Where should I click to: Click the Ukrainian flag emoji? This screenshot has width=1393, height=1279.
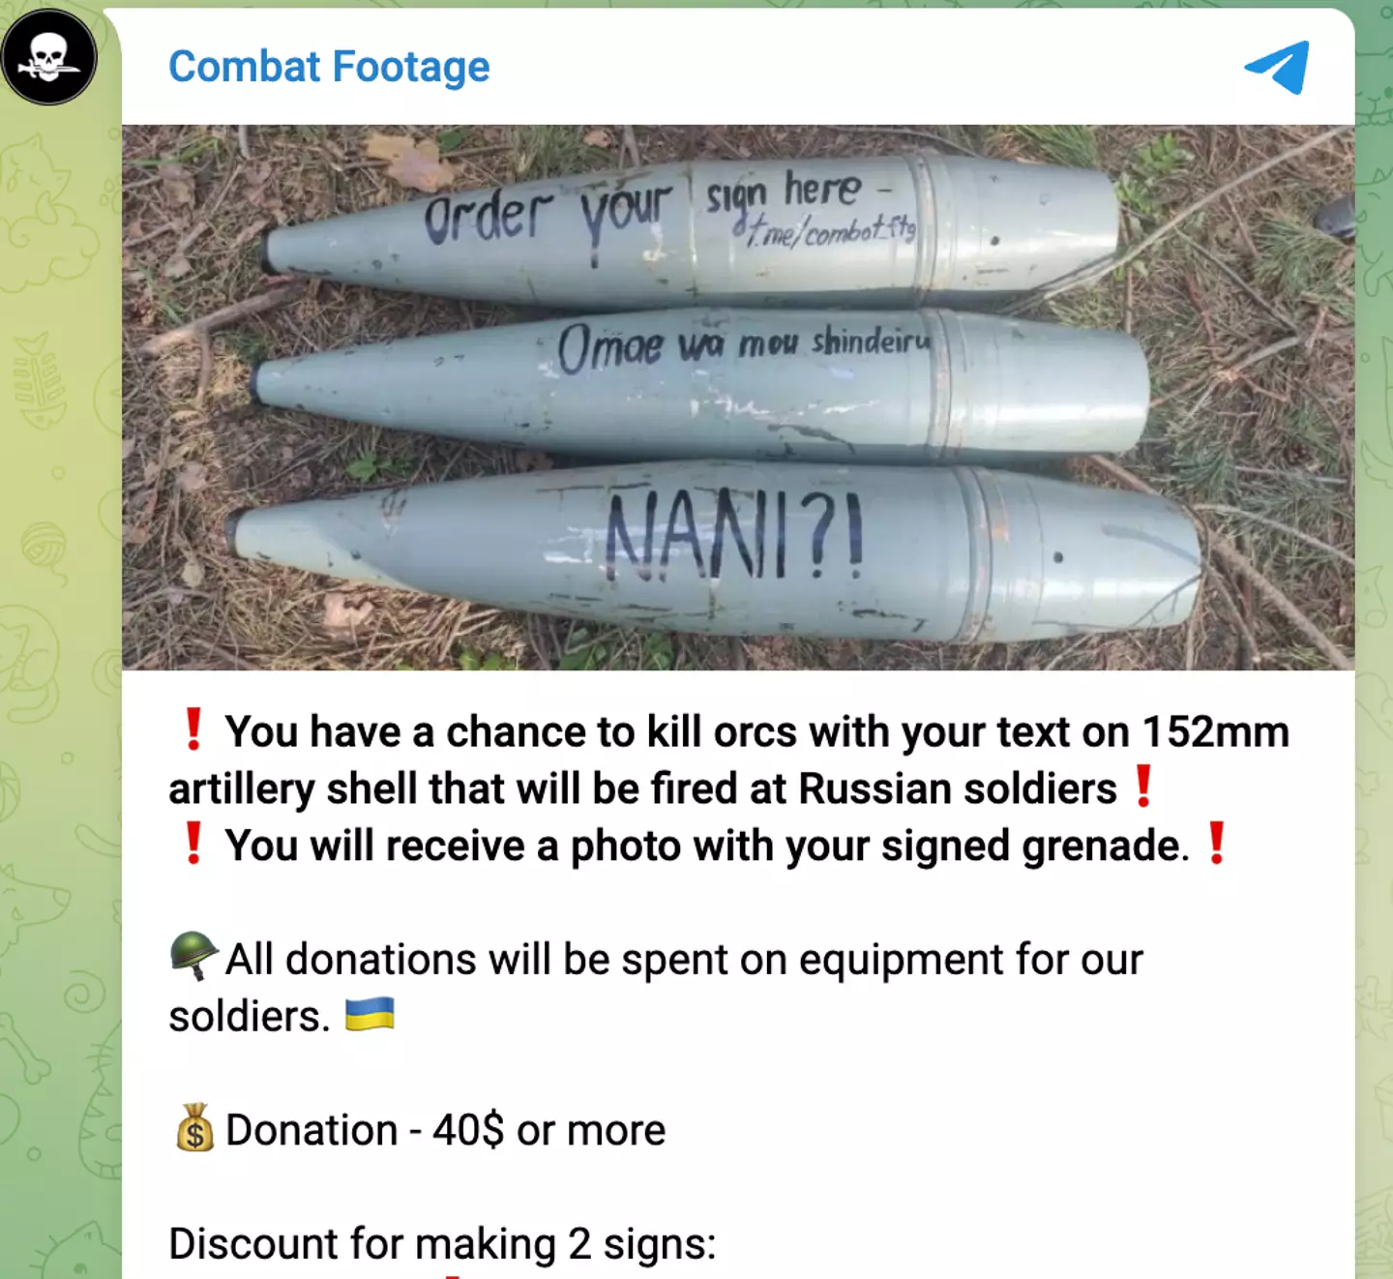click(370, 1014)
